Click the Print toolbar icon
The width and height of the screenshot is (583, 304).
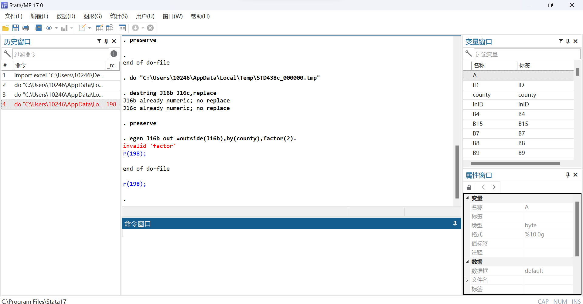pos(26,28)
